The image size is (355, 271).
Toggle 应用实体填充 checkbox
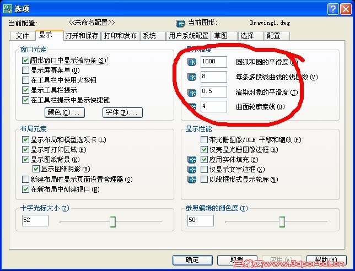[204, 160]
